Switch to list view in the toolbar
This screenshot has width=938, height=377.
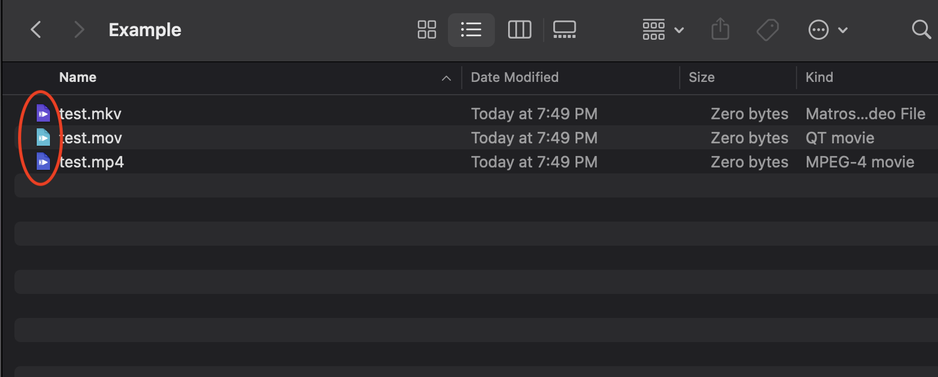[x=471, y=29]
